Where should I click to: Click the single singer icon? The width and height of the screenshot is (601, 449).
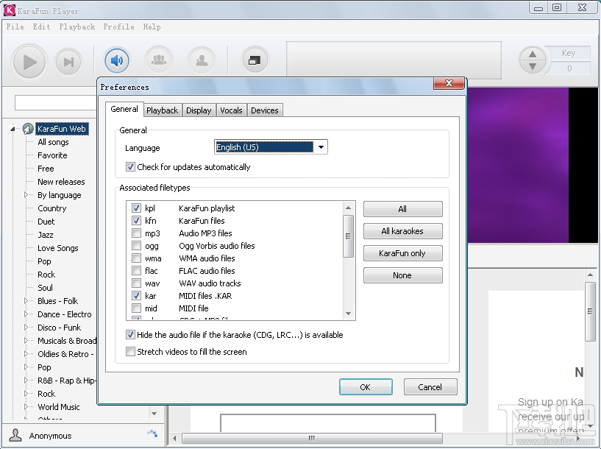click(x=199, y=60)
